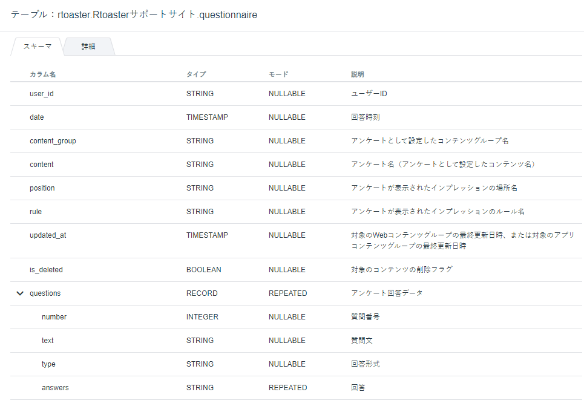The image size is (584, 412).
Task: Click description of the rule row
Action: (438, 211)
